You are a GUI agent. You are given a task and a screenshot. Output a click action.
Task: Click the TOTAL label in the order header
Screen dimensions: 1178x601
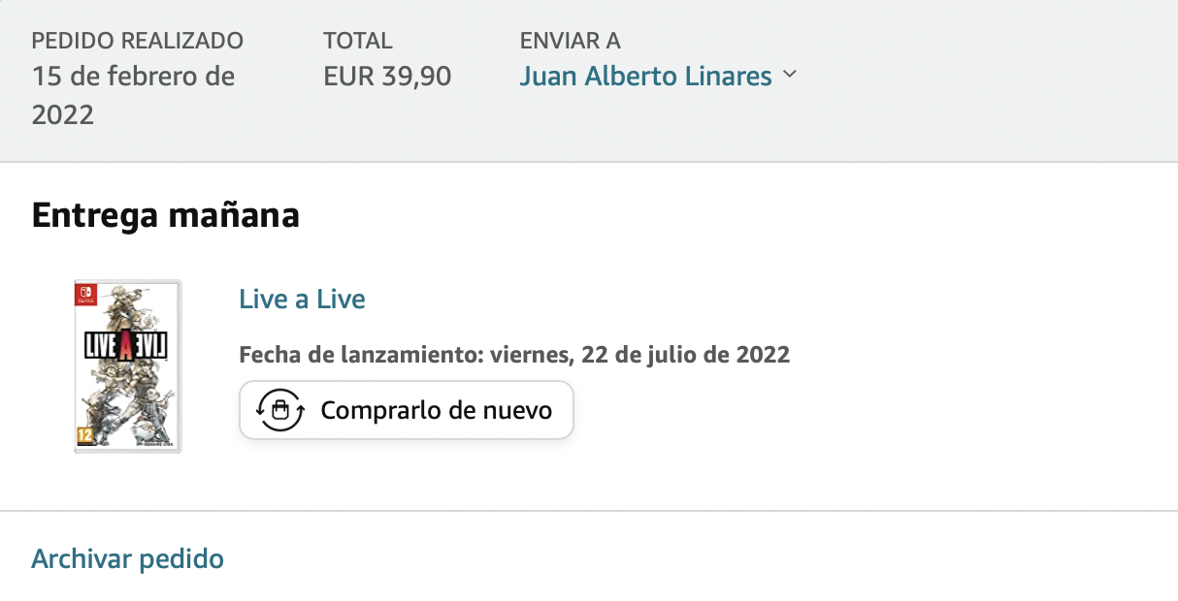pyautogui.click(x=358, y=41)
